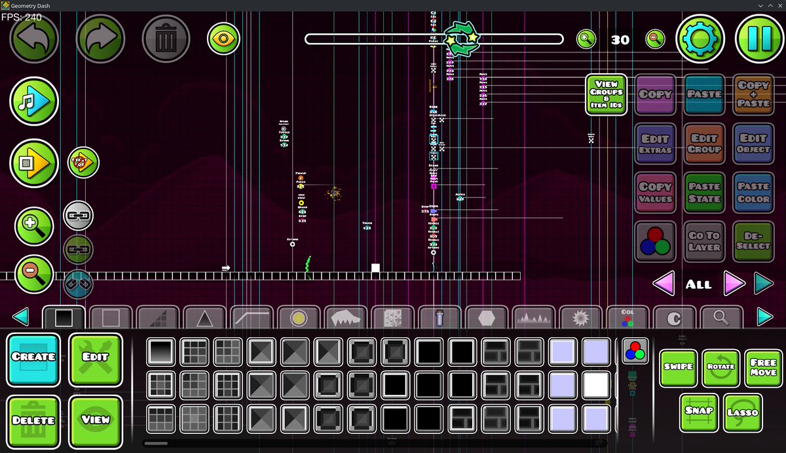
Task: Click the ALL layer label
Action: [x=698, y=284]
